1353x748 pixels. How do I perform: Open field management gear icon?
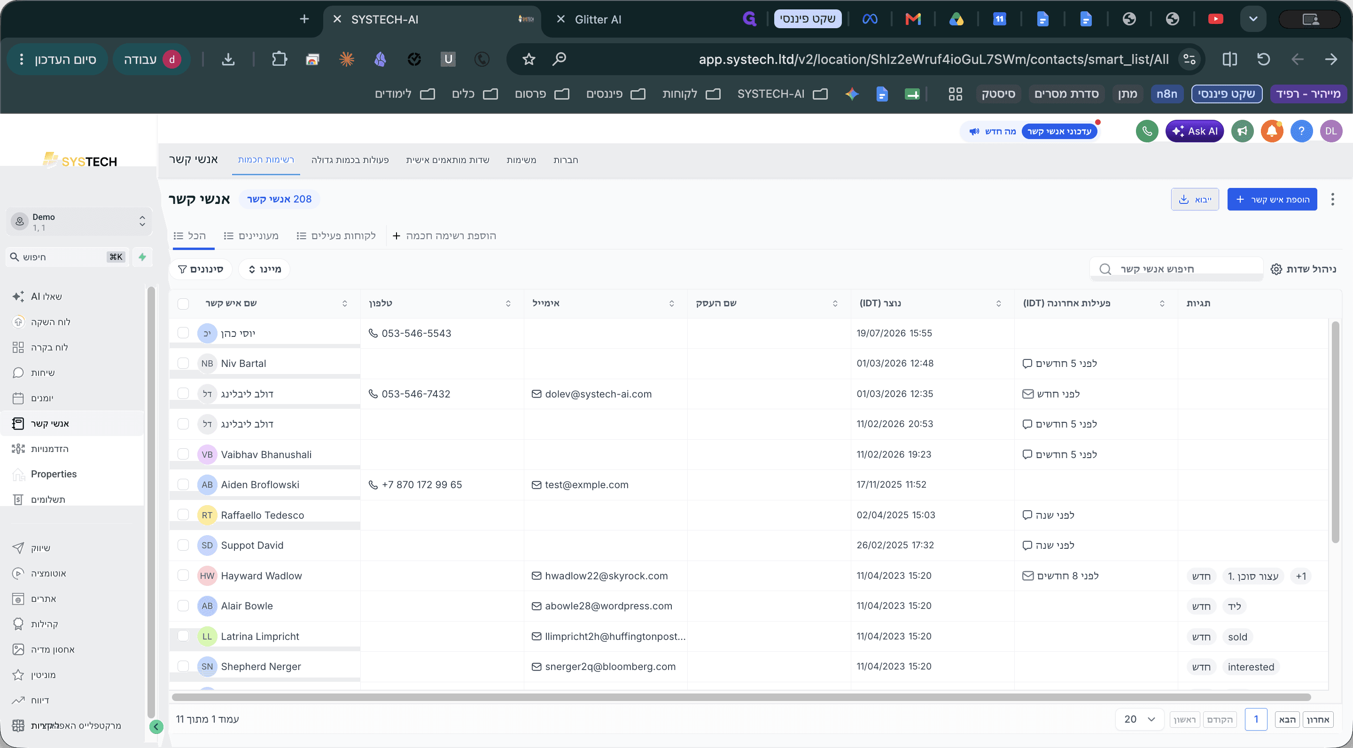pos(1276,269)
